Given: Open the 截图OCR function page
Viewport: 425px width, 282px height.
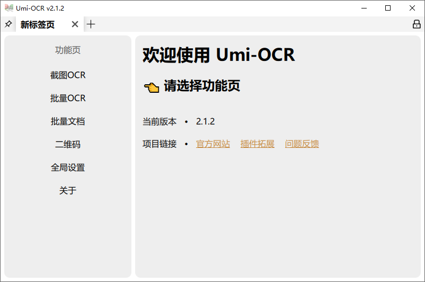Looking at the screenshot, I should coord(68,75).
